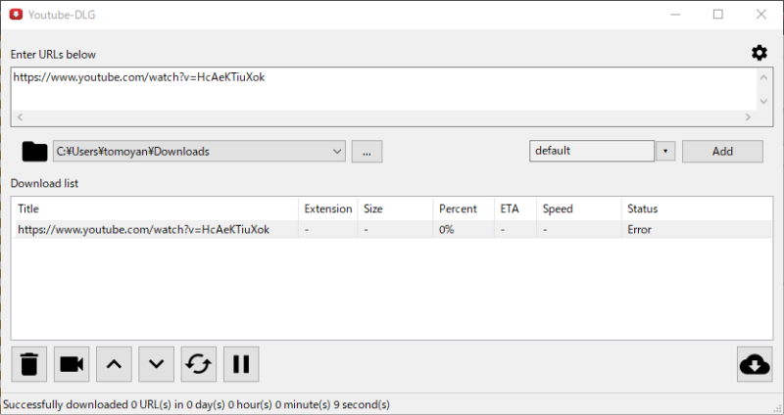The width and height of the screenshot is (784, 415).
Task: Click the Status column header
Action: click(697, 208)
